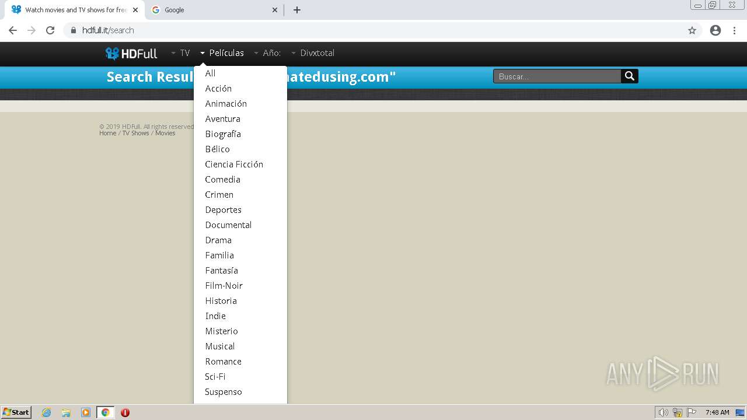
Task: Open the file explorer taskbar icon
Action: [x=66, y=412]
